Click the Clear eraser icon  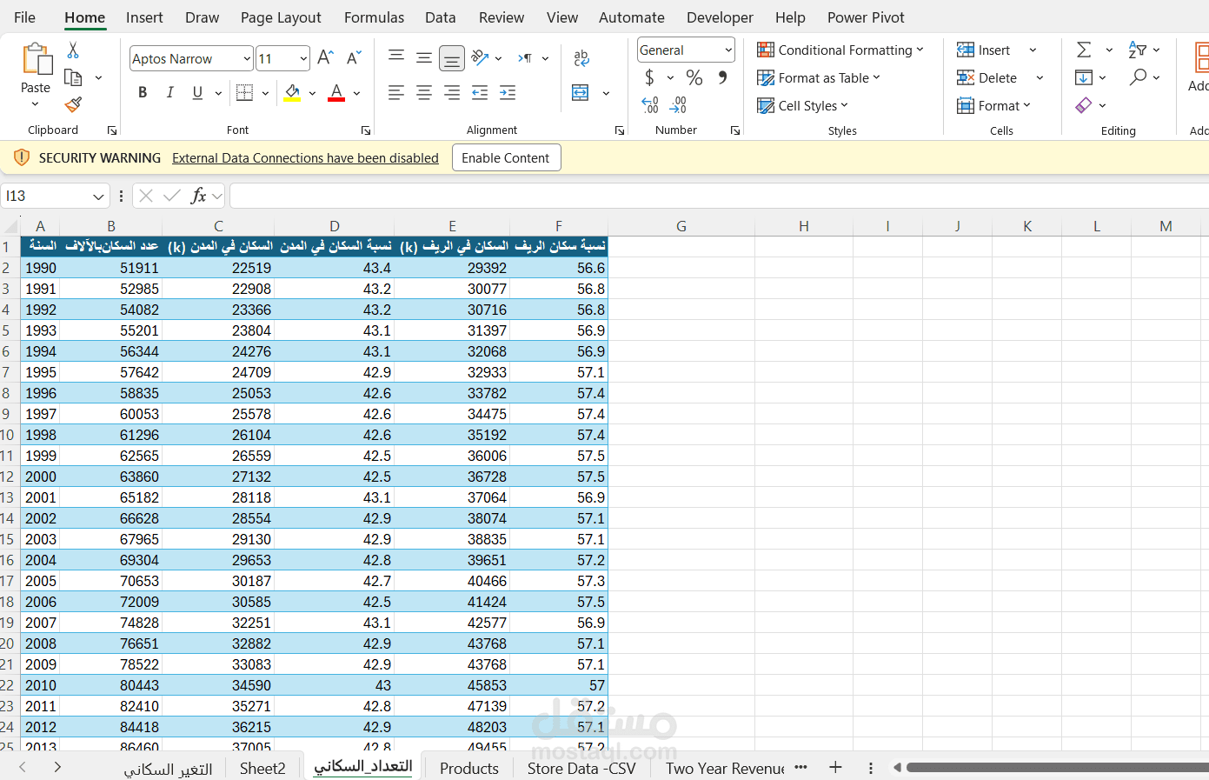pos(1084,105)
